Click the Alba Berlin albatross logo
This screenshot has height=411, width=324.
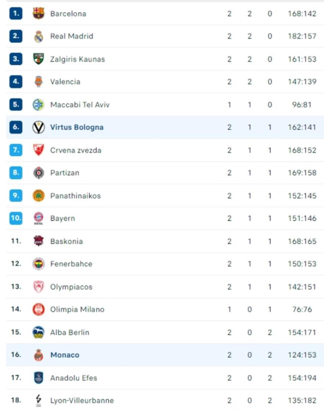click(x=39, y=332)
